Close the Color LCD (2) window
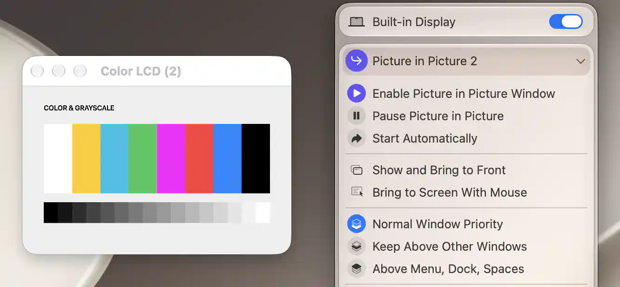The width and height of the screenshot is (620, 287). [x=37, y=71]
